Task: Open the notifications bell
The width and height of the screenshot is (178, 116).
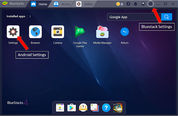Action: tap(135, 4)
